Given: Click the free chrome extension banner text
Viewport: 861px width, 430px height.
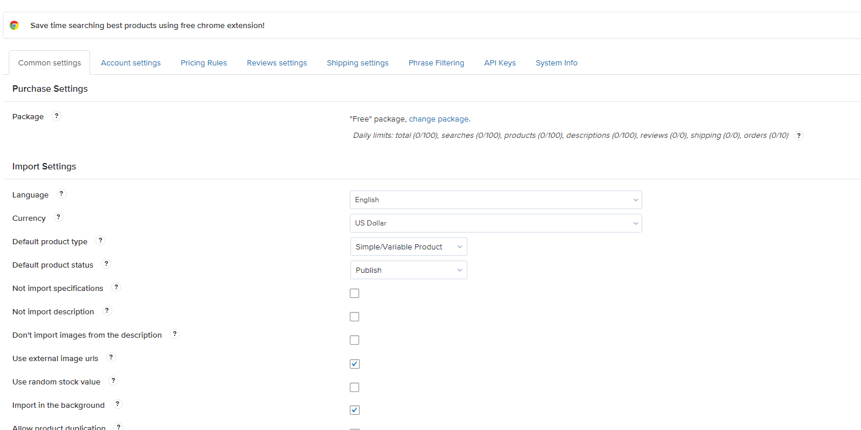Looking at the screenshot, I should coord(147,26).
